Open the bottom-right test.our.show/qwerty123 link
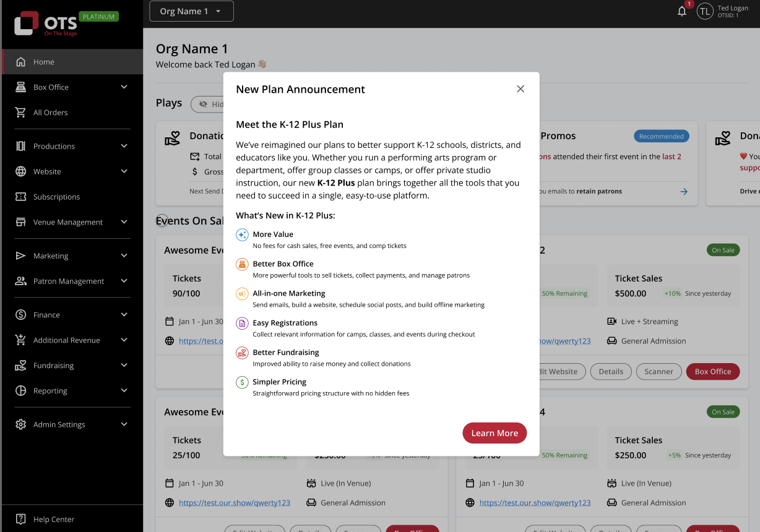Screen dimensions: 760x532 535,503
